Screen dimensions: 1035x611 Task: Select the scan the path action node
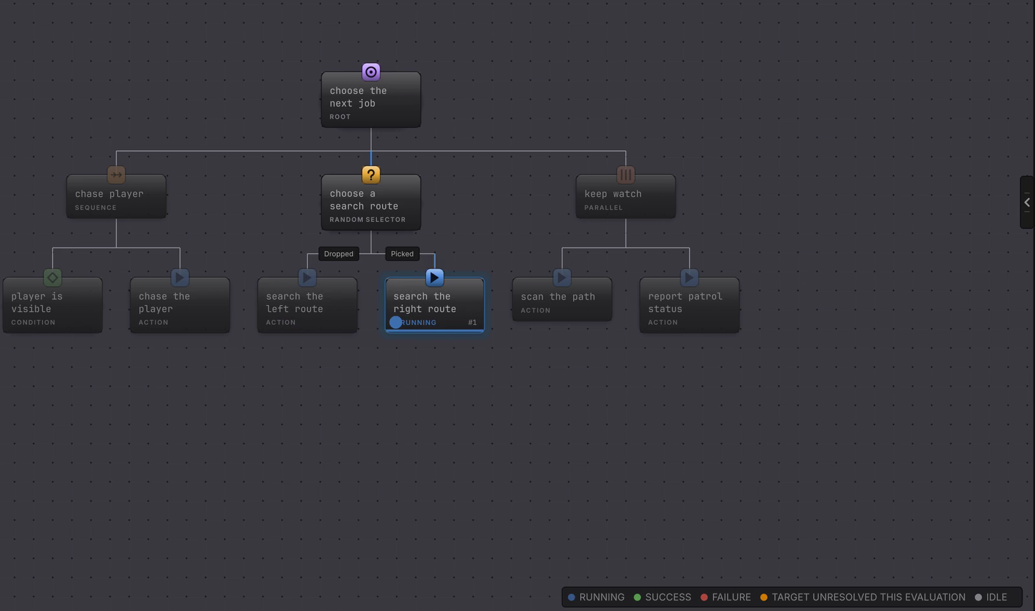pos(562,299)
